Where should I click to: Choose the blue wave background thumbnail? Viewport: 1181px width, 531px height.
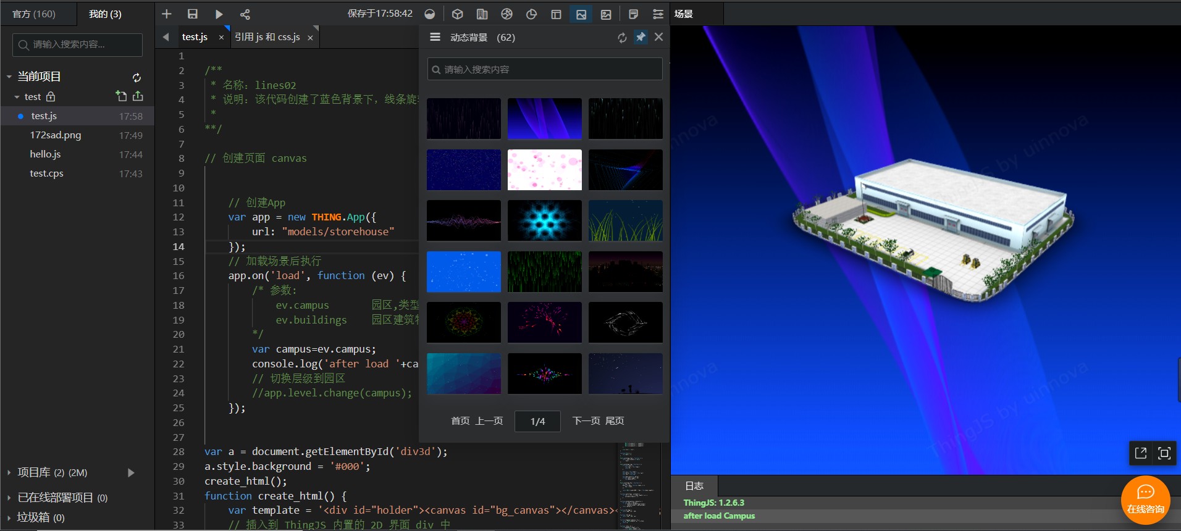pos(545,119)
